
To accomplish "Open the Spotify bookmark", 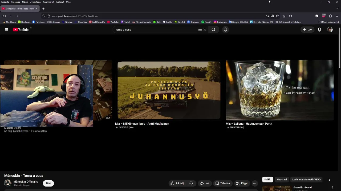I will pyautogui.click(x=206, y=22).
